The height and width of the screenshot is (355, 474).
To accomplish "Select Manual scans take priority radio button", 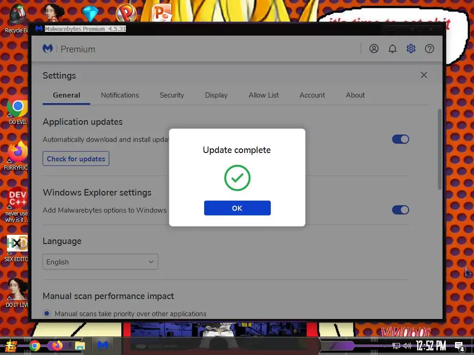I will coord(47,313).
